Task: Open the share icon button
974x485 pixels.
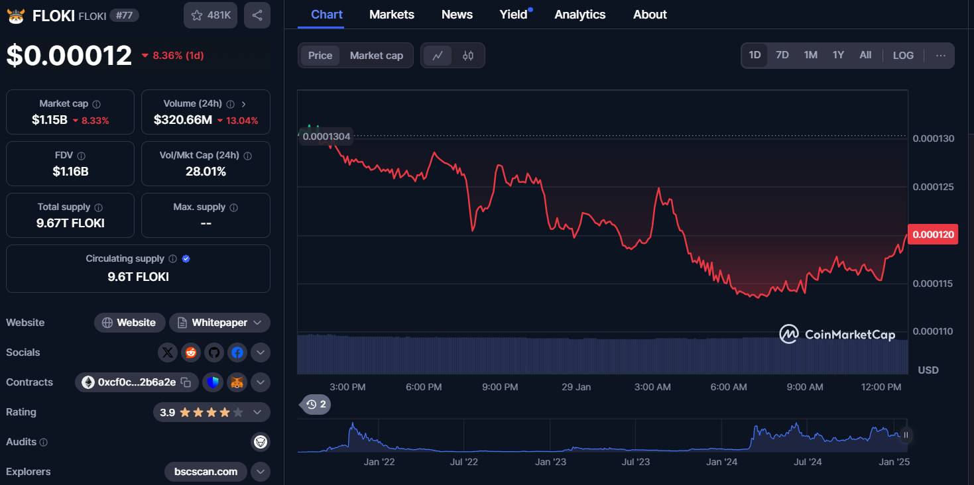Action: tap(257, 15)
